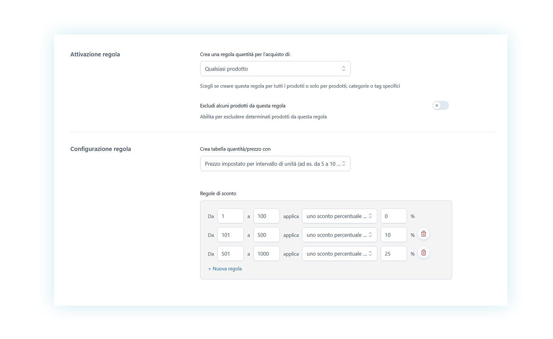Click the Attivazione regola section heading
The width and height of the screenshot is (553, 339).
click(95, 54)
